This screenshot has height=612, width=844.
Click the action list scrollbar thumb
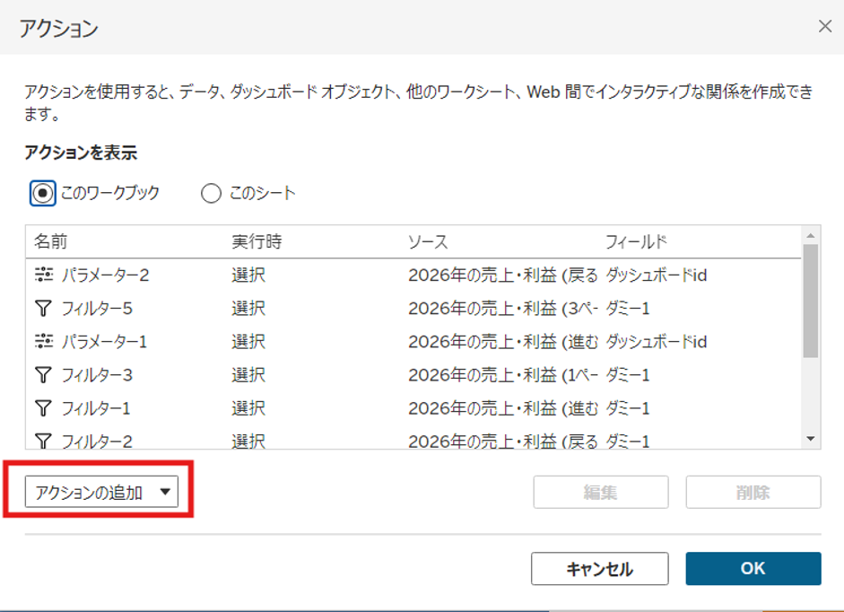tap(811, 301)
